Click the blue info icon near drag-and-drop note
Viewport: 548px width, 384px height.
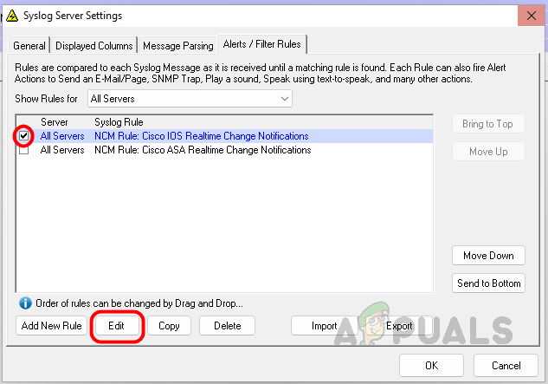(x=25, y=303)
